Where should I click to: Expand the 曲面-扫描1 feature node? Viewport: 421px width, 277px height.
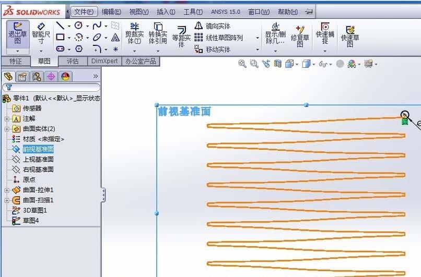coord(7,200)
